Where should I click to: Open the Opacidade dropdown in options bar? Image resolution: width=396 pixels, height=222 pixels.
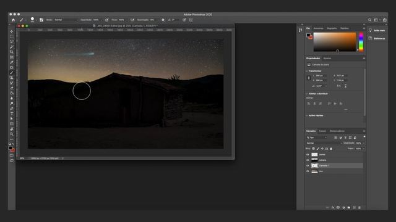pyautogui.click(x=101, y=20)
